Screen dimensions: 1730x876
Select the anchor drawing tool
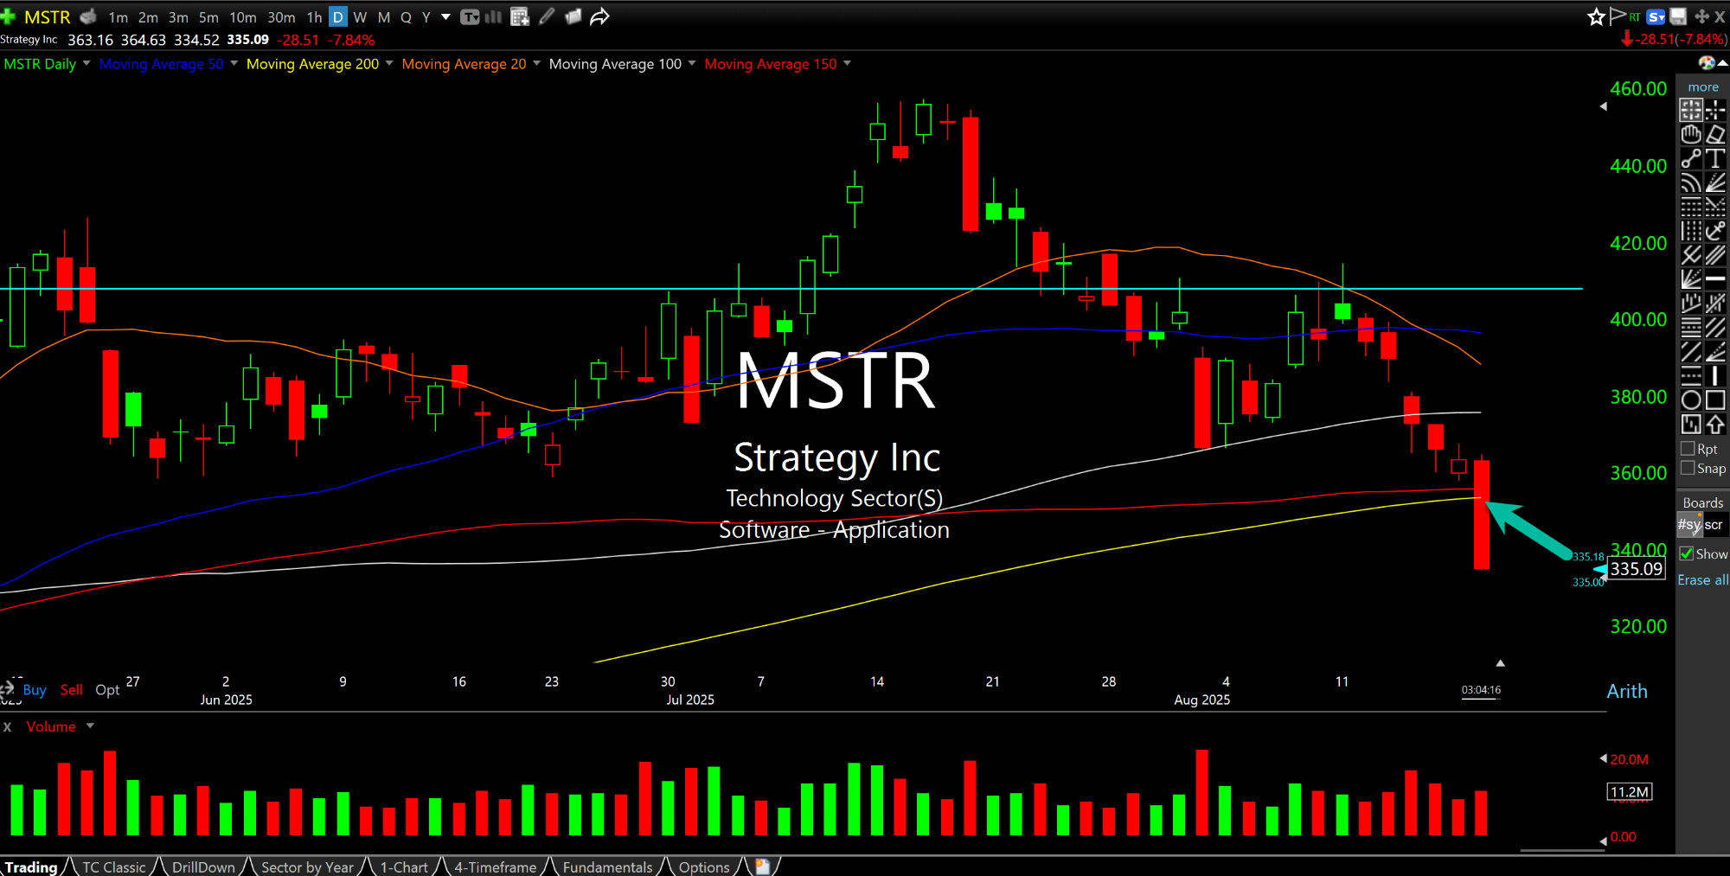pos(1715,231)
